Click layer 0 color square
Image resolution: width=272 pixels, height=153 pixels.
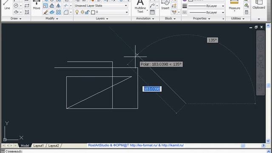point(93,12)
